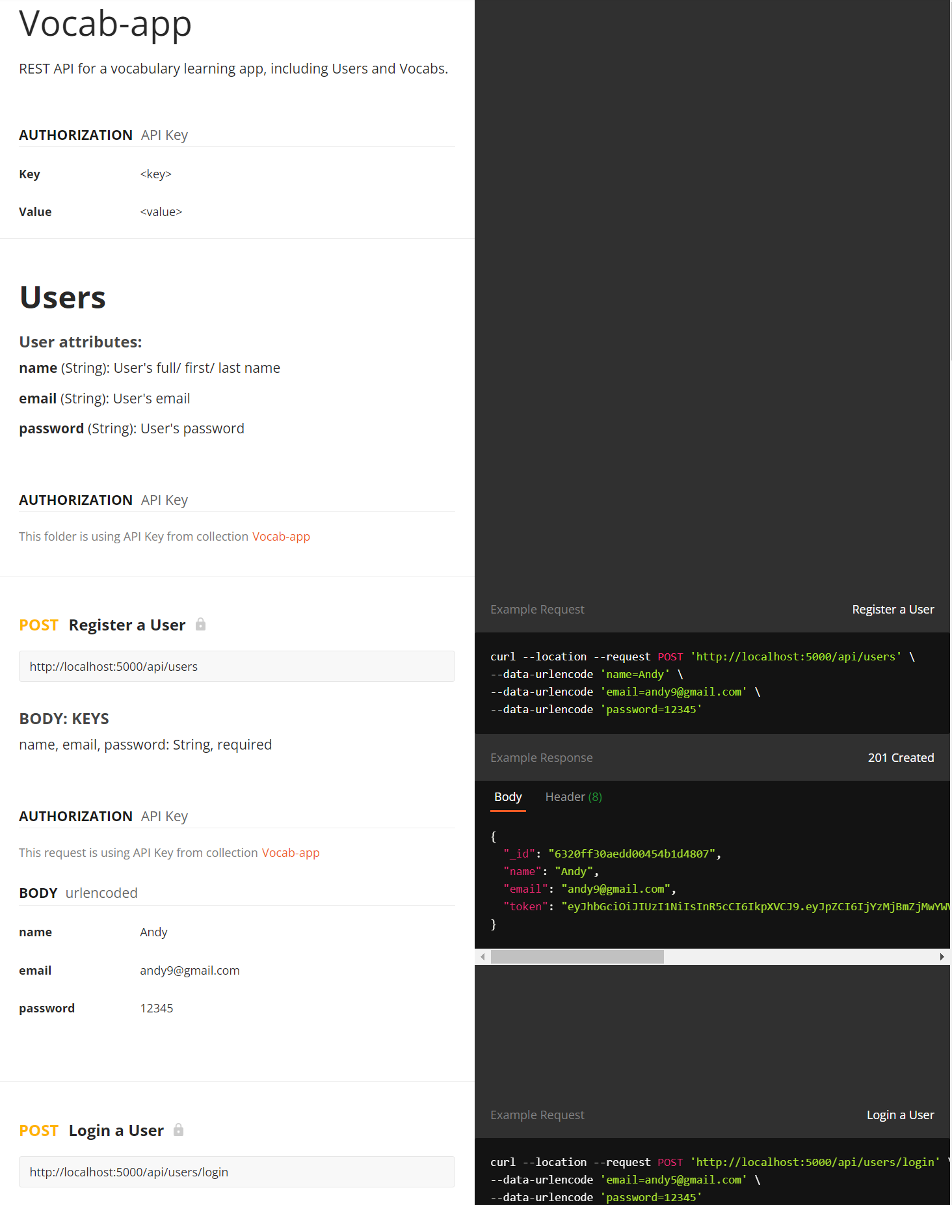Image resolution: width=952 pixels, height=1205 pixels.
Task: Click the http://localhost:5000/api/users URL field
Action: coord(237,666)
